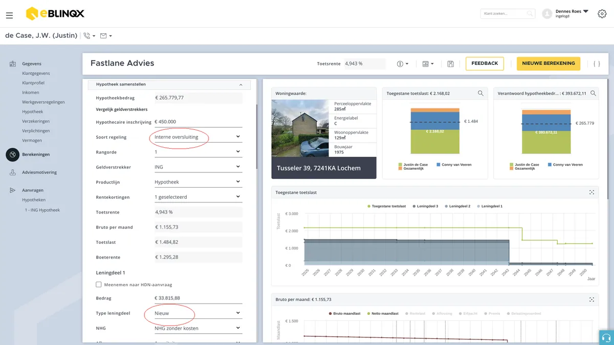Open Klantprofiel in the sidebar

33,83
